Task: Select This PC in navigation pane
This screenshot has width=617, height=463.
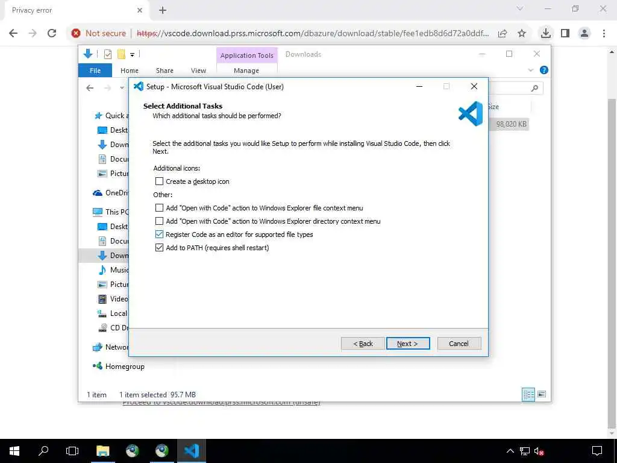Action: 111,212
